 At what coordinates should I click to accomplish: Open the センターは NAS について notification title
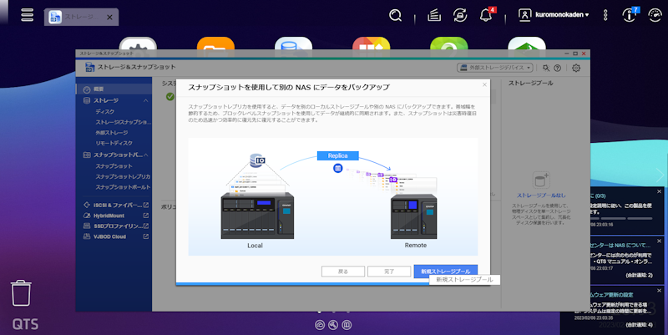[620, 246]
